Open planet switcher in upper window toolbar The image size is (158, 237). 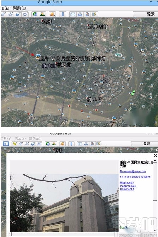(52, 14)
